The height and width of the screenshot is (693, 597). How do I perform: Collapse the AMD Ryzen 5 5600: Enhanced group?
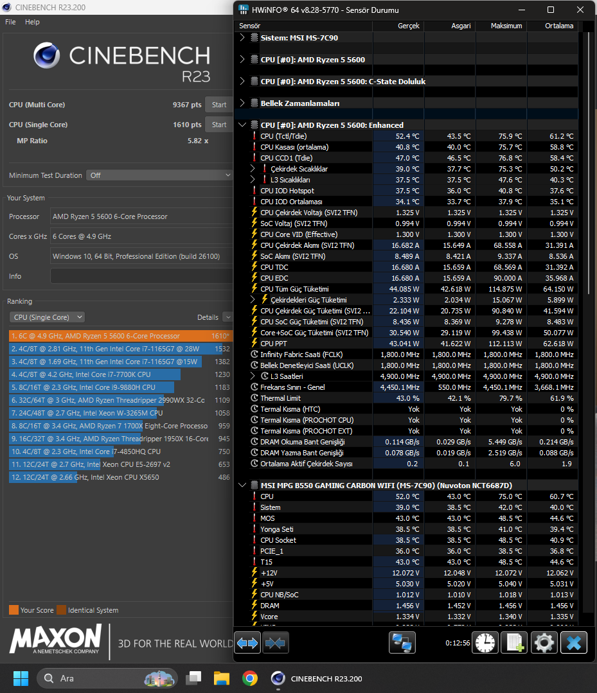tap(242, 125)
